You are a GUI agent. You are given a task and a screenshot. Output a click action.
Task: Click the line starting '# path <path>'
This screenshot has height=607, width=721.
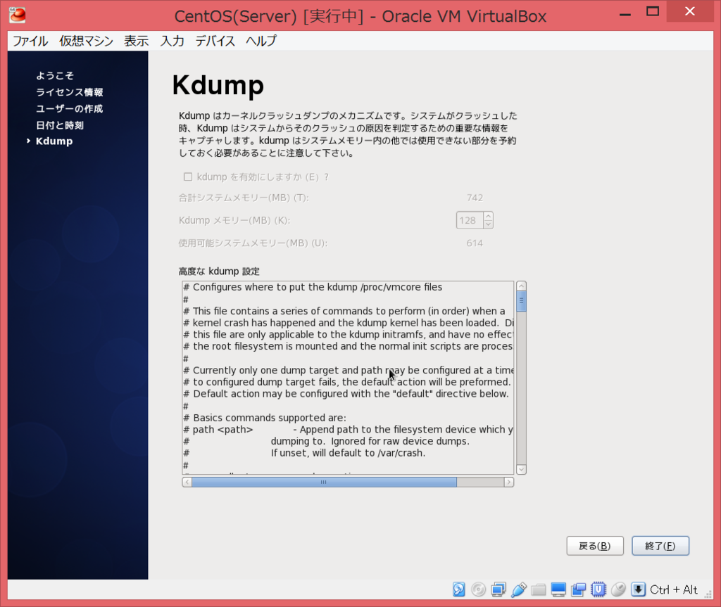(x=348, y=430)
